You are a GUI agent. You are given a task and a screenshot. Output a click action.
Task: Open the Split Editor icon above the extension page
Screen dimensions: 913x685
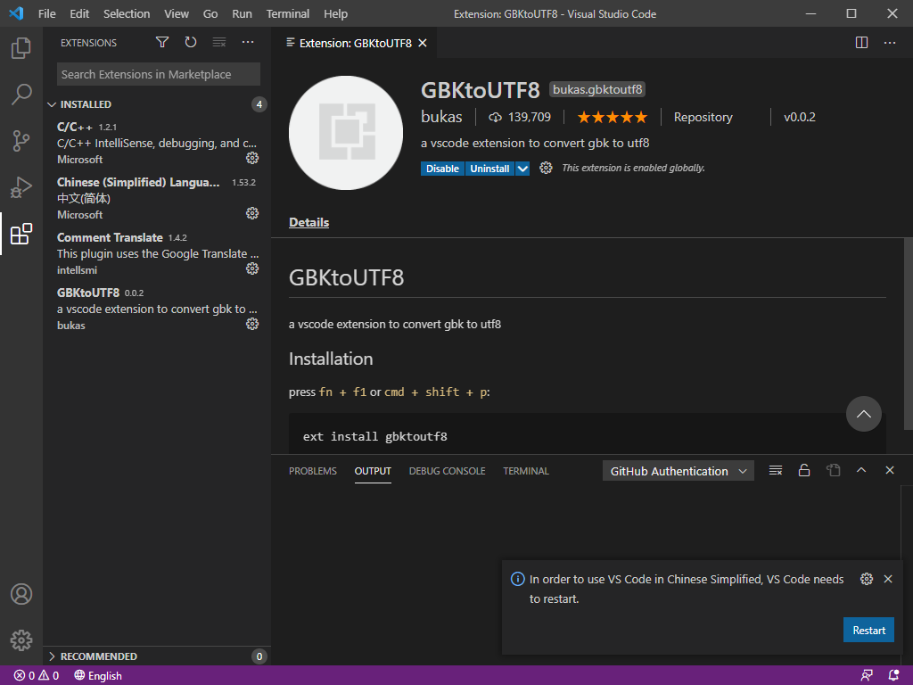tap(860, 42)
